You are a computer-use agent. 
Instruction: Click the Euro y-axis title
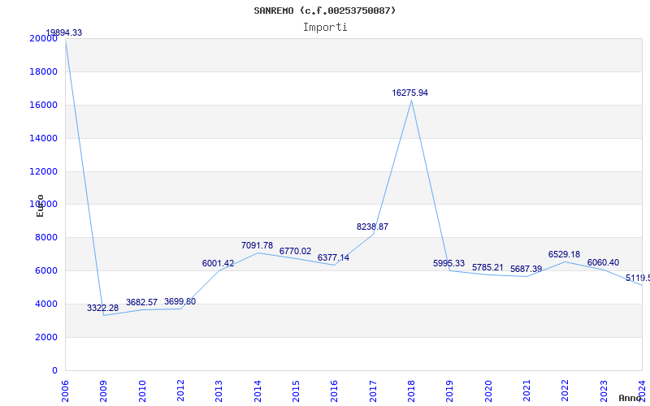(x=40, y=206)
